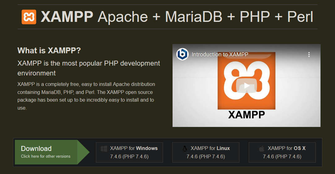
Task: Play the Introduction to XAMPP video
Action: pyautogui.click(x=247, y=86)
